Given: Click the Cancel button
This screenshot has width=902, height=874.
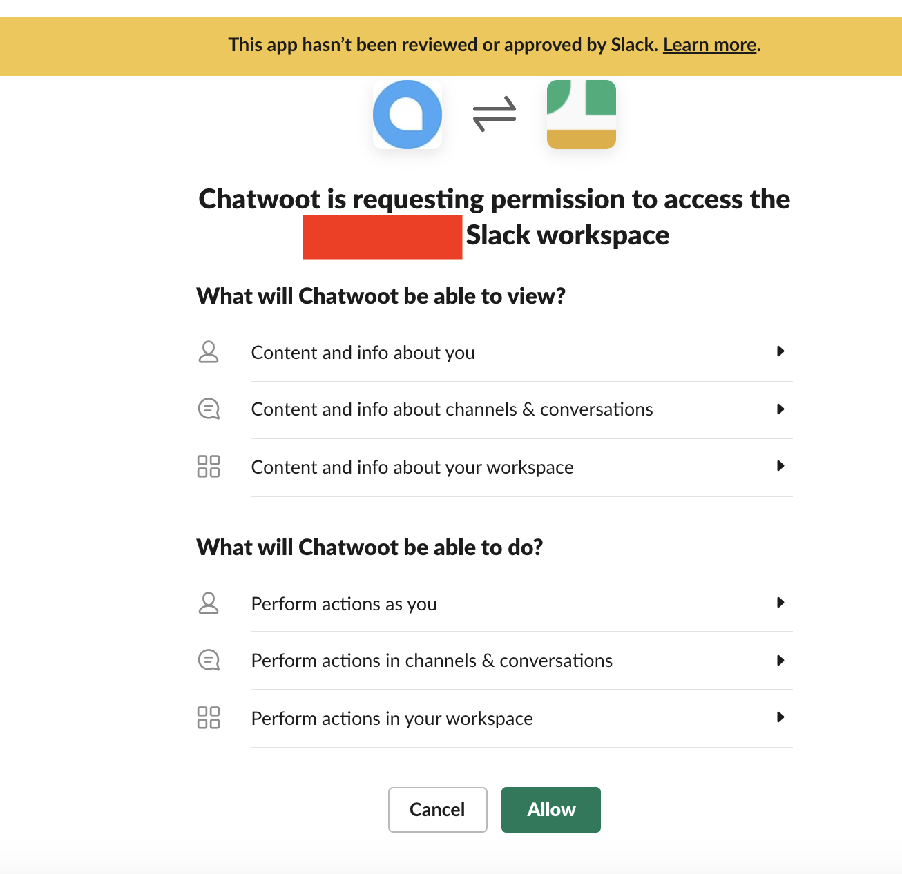Looking at the screenshot, I should click(x=438, y=810).
